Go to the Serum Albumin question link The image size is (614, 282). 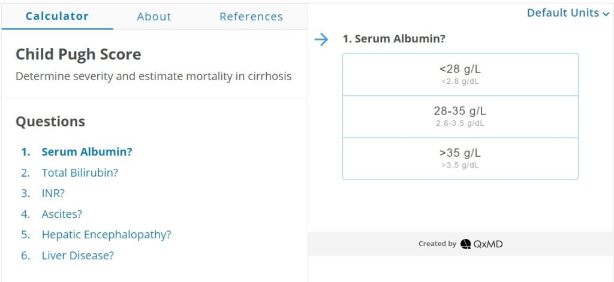(87, 151)
